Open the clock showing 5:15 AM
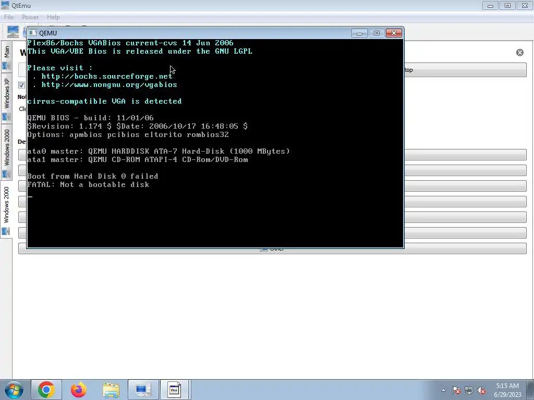534x400 pixels. tap(507, 390)
